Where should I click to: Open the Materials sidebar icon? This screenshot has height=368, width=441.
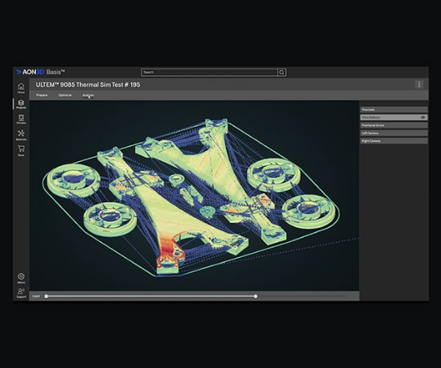click(21, 135)
